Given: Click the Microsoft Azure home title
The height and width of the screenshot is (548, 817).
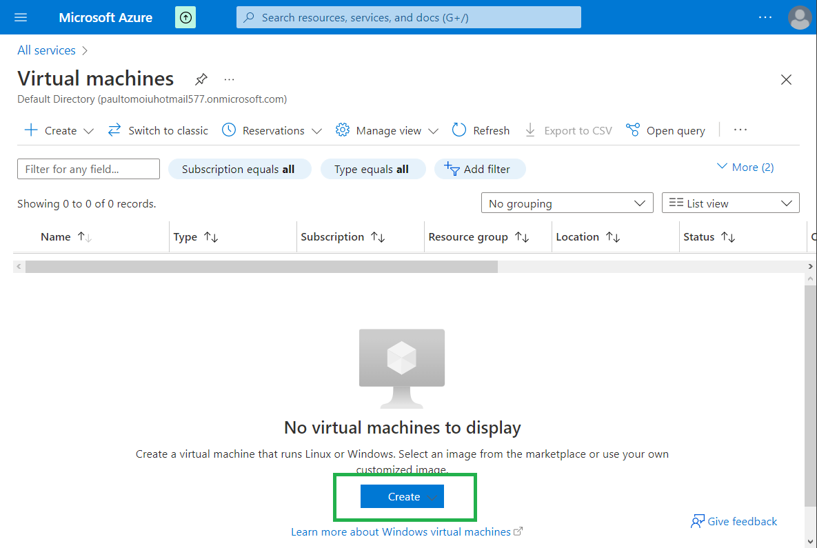Looking at the screenshot, I should coord(105,17).
